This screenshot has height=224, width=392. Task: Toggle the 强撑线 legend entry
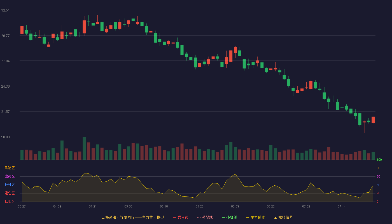(229, 217)
